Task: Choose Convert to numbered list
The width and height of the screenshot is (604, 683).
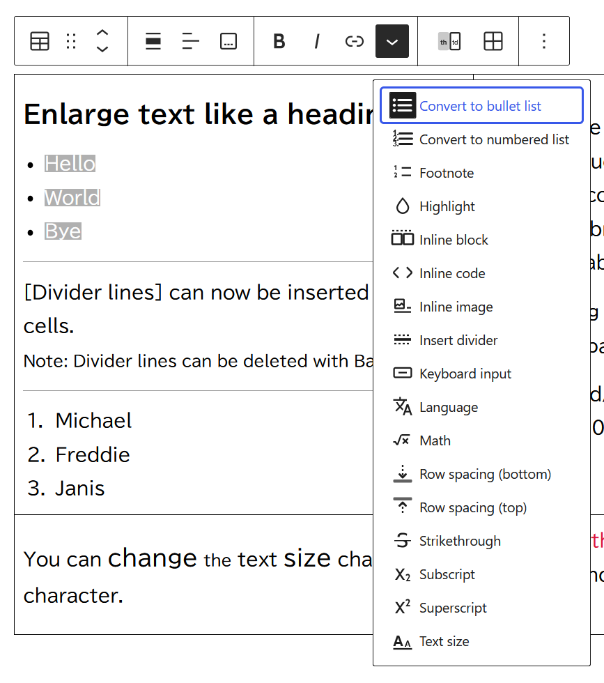Action: pyautogui.click(x=481, y=139)
